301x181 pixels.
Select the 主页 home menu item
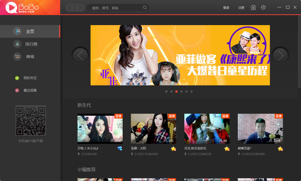(x=30, y=31)
